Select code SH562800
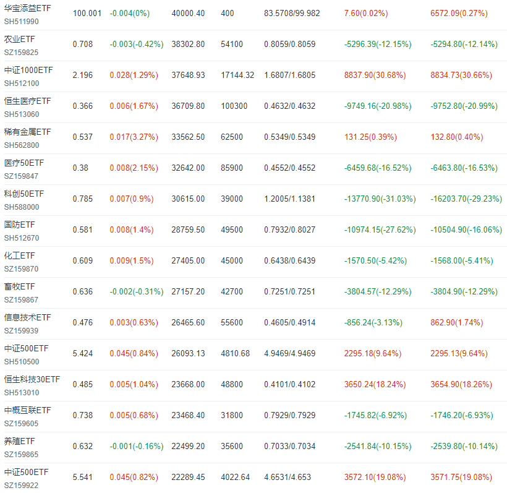 tap(22, 145)
